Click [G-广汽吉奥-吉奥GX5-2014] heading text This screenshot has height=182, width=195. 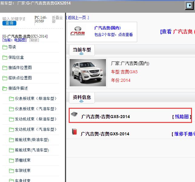tap(25, 36)
